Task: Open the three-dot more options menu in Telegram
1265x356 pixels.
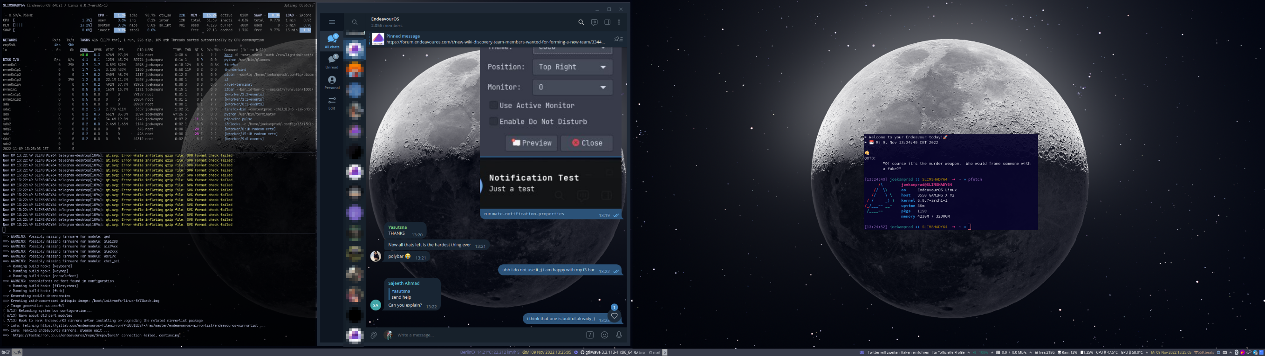Action: pos(619,22)
